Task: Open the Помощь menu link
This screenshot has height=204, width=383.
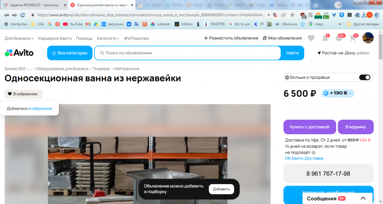Action: [84, 38]
